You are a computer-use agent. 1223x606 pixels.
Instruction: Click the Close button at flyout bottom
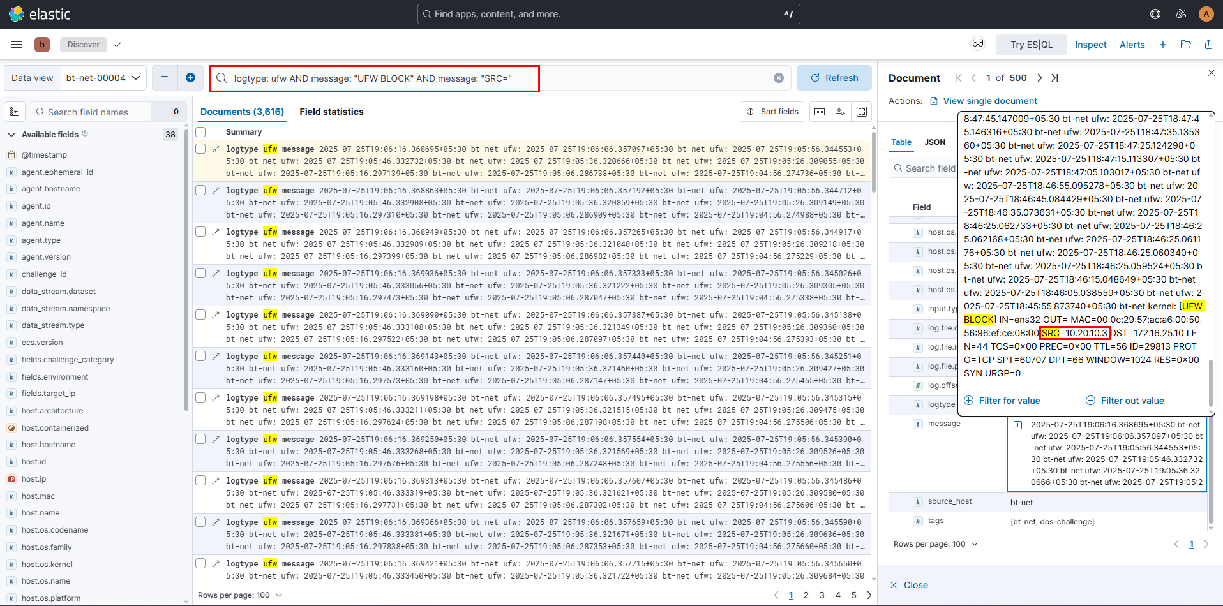pyautogui.click(x=909, y=585)
